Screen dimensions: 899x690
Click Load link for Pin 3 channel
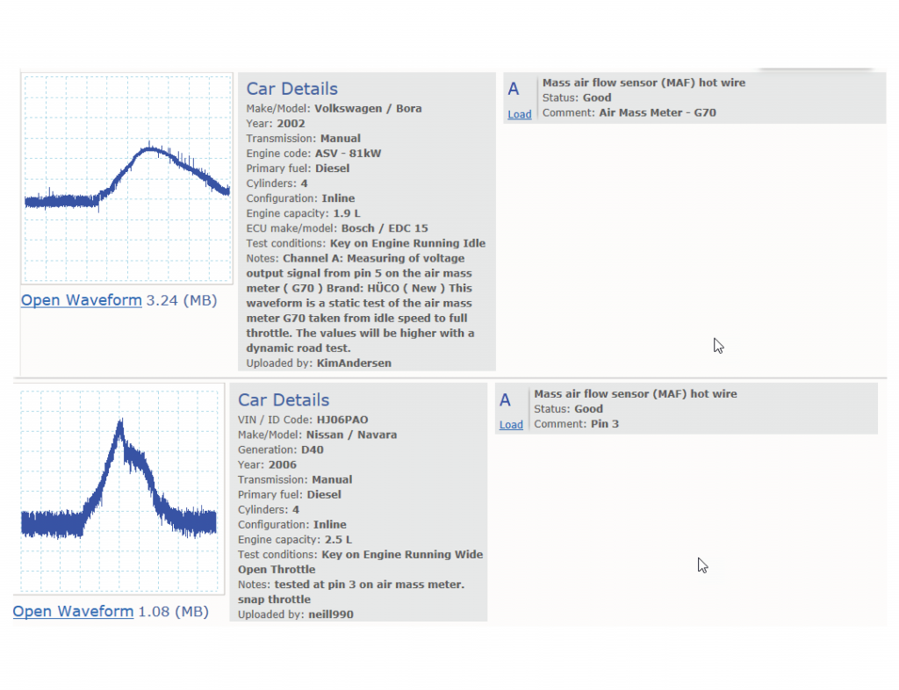coord(511,425)
